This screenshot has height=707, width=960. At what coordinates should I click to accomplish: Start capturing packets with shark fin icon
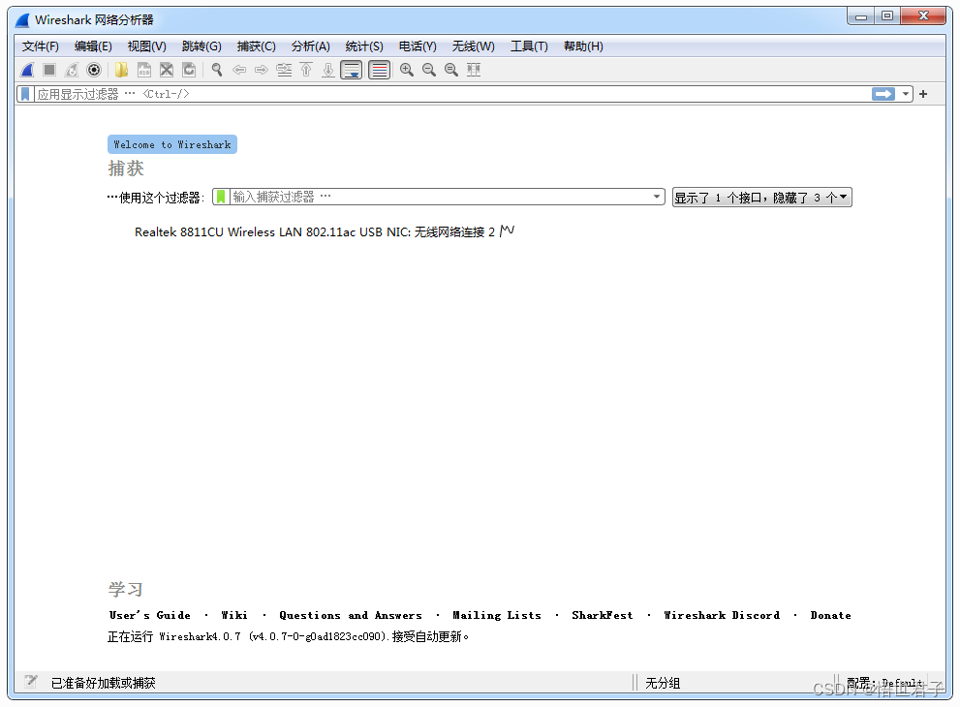click(27, 70)
